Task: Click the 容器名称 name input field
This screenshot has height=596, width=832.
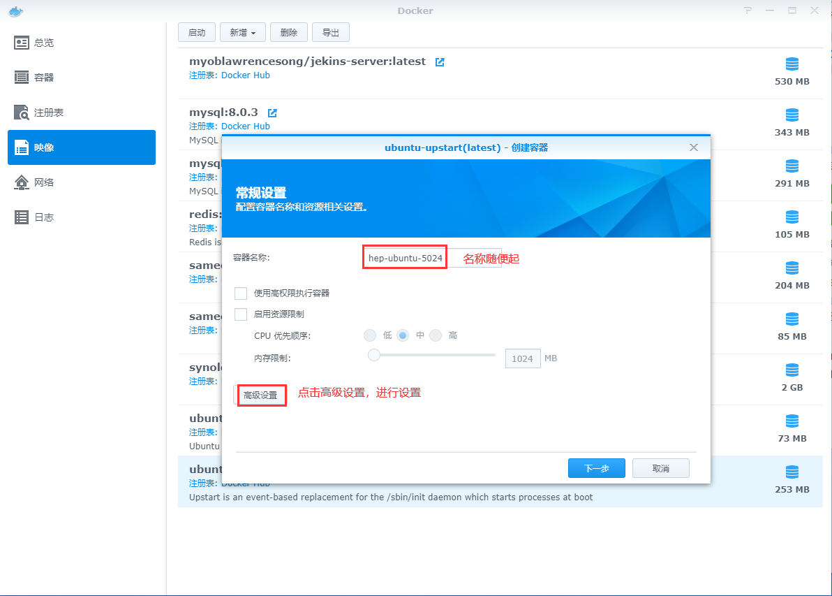Action: tap(405, 259)
